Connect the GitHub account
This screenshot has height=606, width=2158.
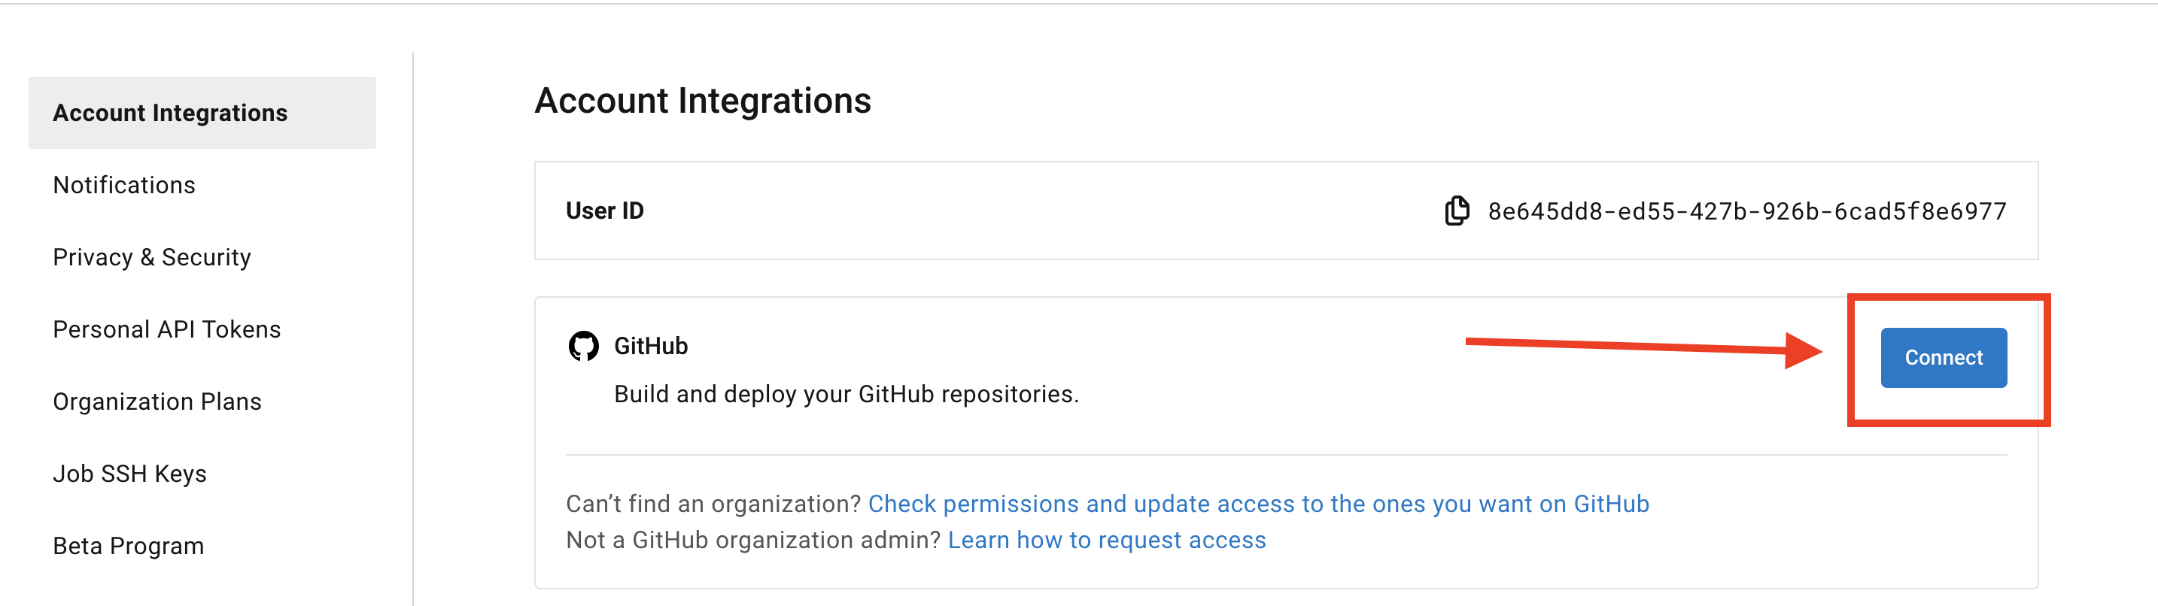click(x=1944, y=357)
